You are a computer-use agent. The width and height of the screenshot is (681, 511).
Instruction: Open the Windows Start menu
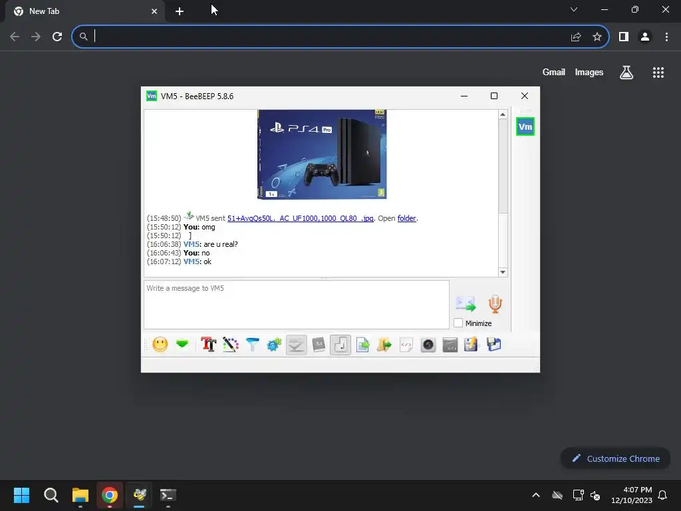tap(21, 495)
